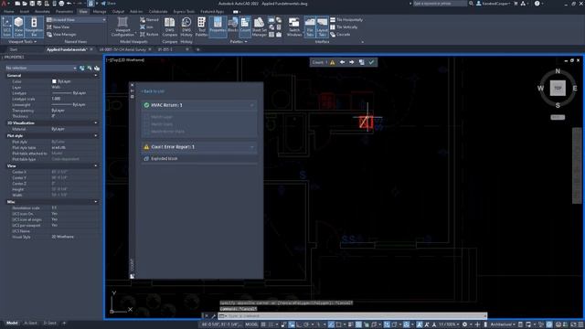Toggle Match Mirror State checkbox
This screenshot has width=585, height=329.
(x=146, y=132)
